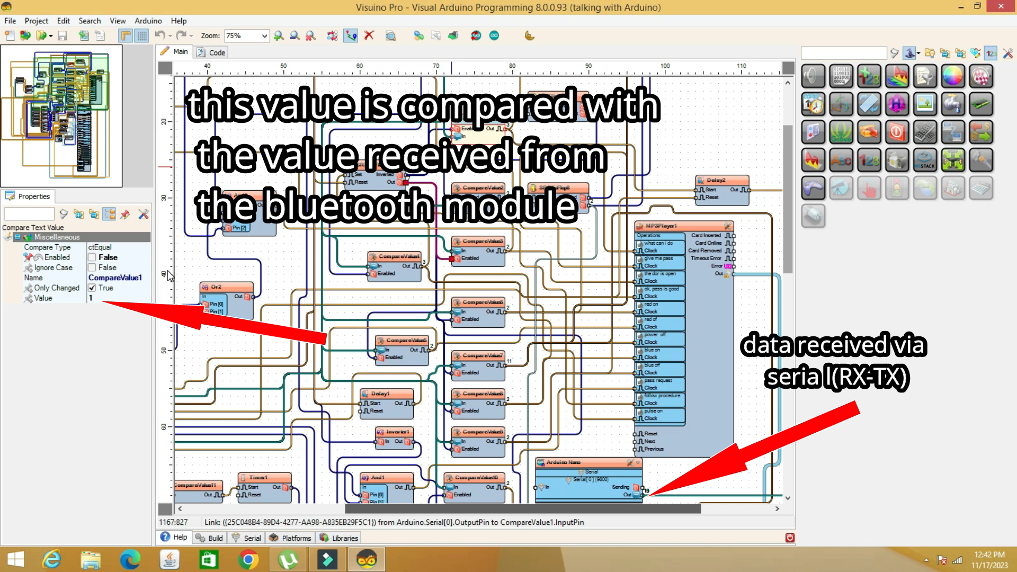The height and width of the screenshot is (572, 1017).
Task: Uncheck the Only Changed property checkbox
Action: 92,288
